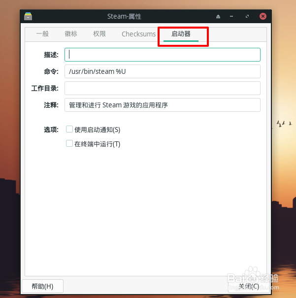The image size is (296, 298).
Task: Click the 工作目录: label
Action: point(45,88)
